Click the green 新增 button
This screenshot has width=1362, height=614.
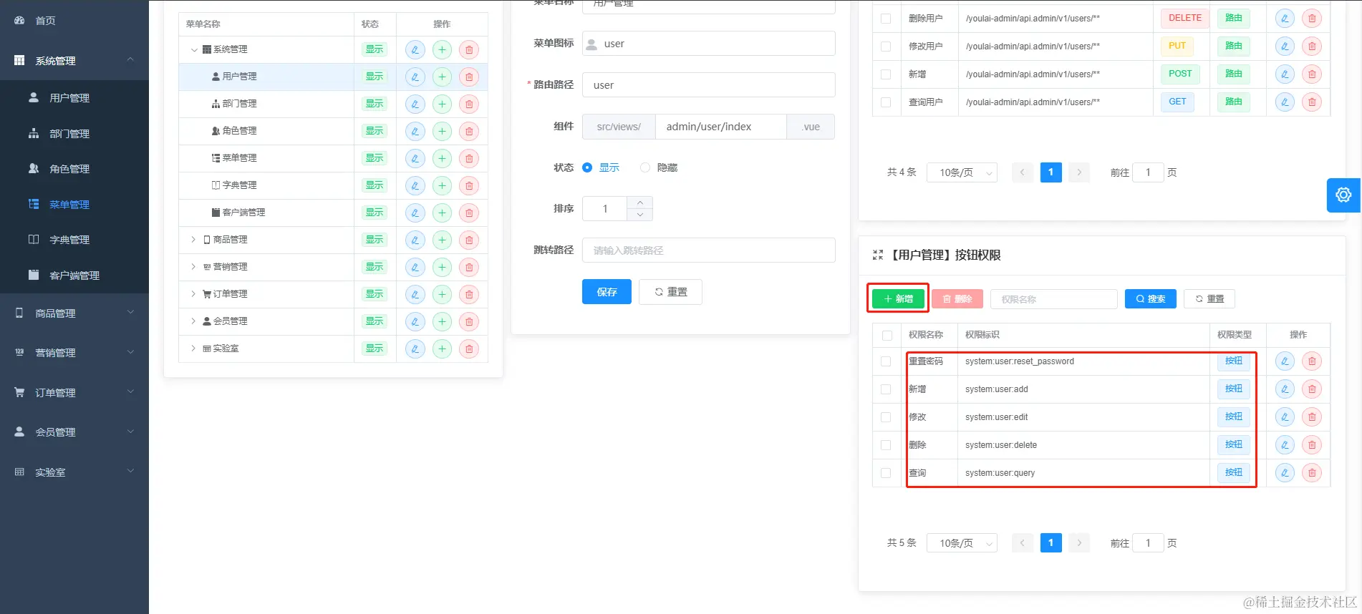[x=898, y=298]
